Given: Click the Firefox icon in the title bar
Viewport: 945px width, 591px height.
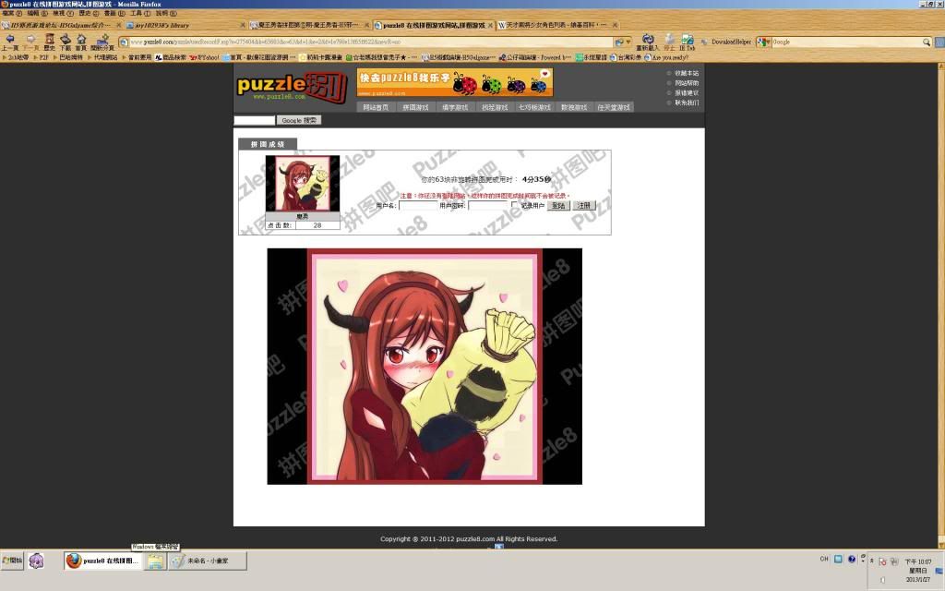Looking at the screenshot, I should click(x=5, y=4).
